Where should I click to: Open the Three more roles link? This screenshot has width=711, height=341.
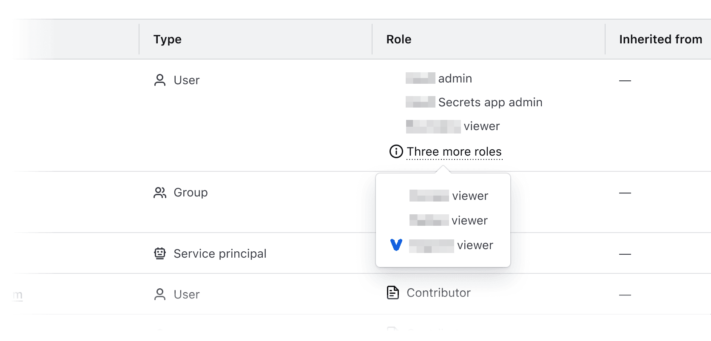click(454, 152)
